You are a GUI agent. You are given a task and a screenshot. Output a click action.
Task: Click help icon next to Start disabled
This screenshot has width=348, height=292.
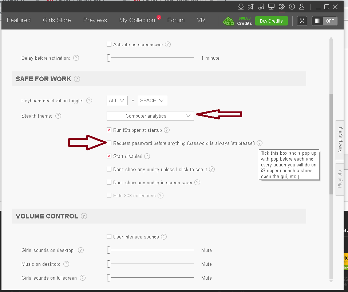click(x=147, y=156)
